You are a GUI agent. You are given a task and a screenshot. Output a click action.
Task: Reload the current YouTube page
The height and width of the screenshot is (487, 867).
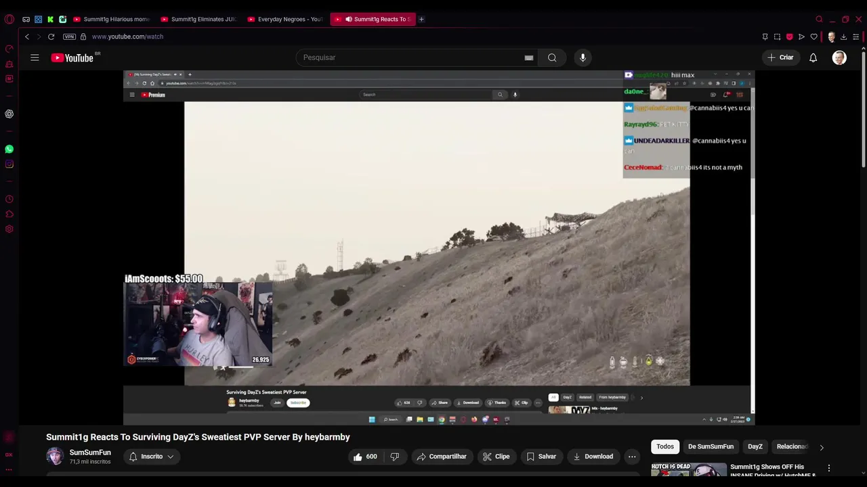tap(51, 37)
